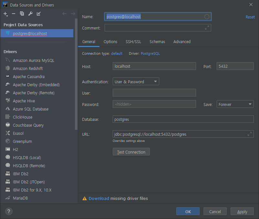Open the Save password dropdown
259x219 pixels.
click(235, 104)
